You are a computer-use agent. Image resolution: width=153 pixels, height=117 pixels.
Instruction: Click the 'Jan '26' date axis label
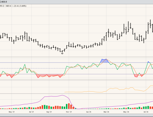tap(89, 112)
